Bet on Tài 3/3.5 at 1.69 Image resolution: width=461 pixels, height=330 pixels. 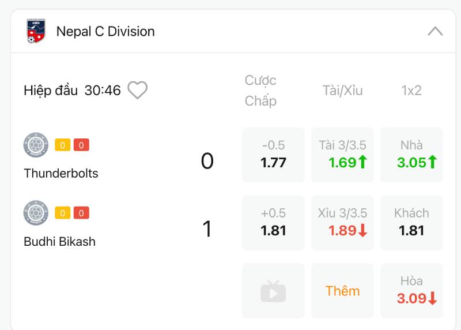(342, 155)
